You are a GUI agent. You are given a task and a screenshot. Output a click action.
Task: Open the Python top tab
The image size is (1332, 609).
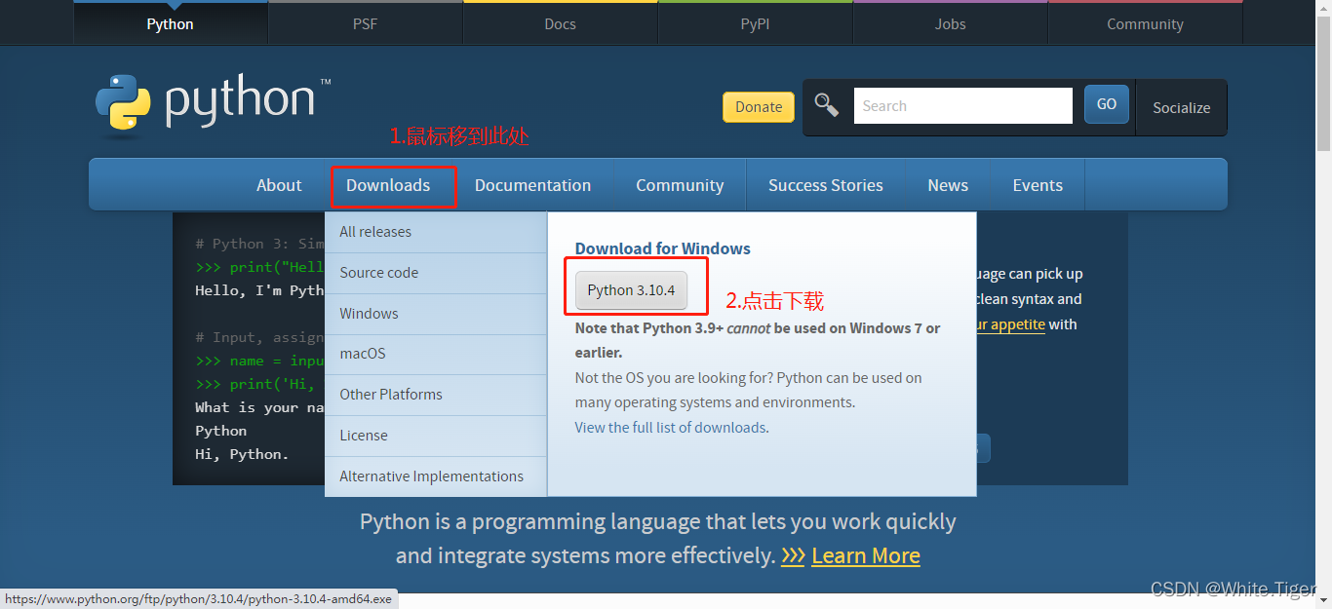tap(171, 23)
